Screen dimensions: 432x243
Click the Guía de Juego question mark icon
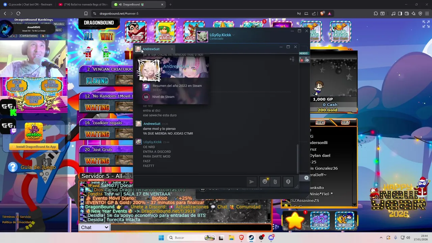tap(13, 167)
